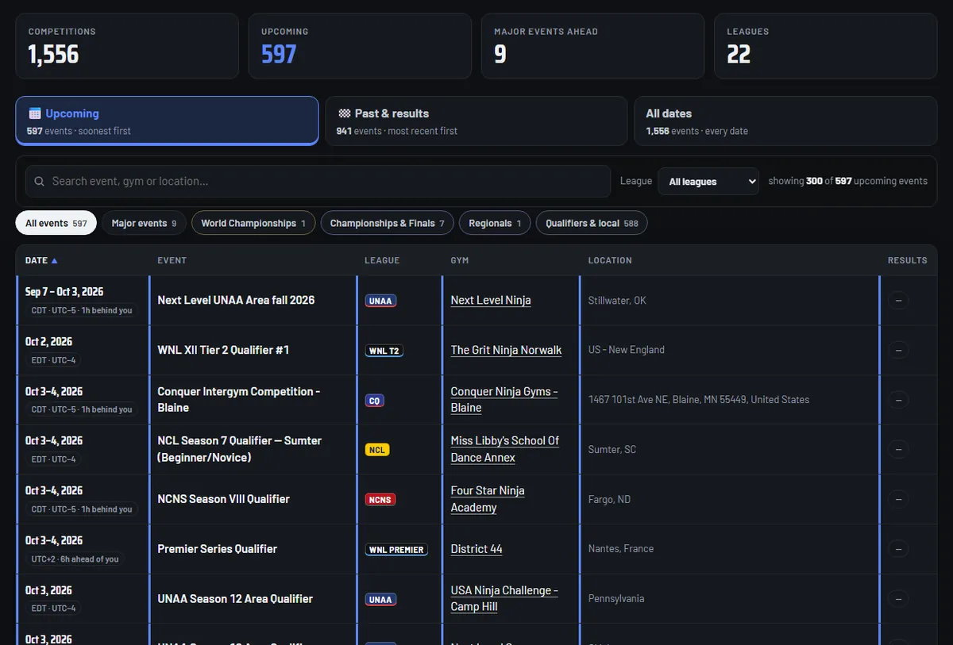Image resolution: width=953 pixels, height=645 pixels.
Task: Open the All leagues dropdown
Action: pos(708,182)
